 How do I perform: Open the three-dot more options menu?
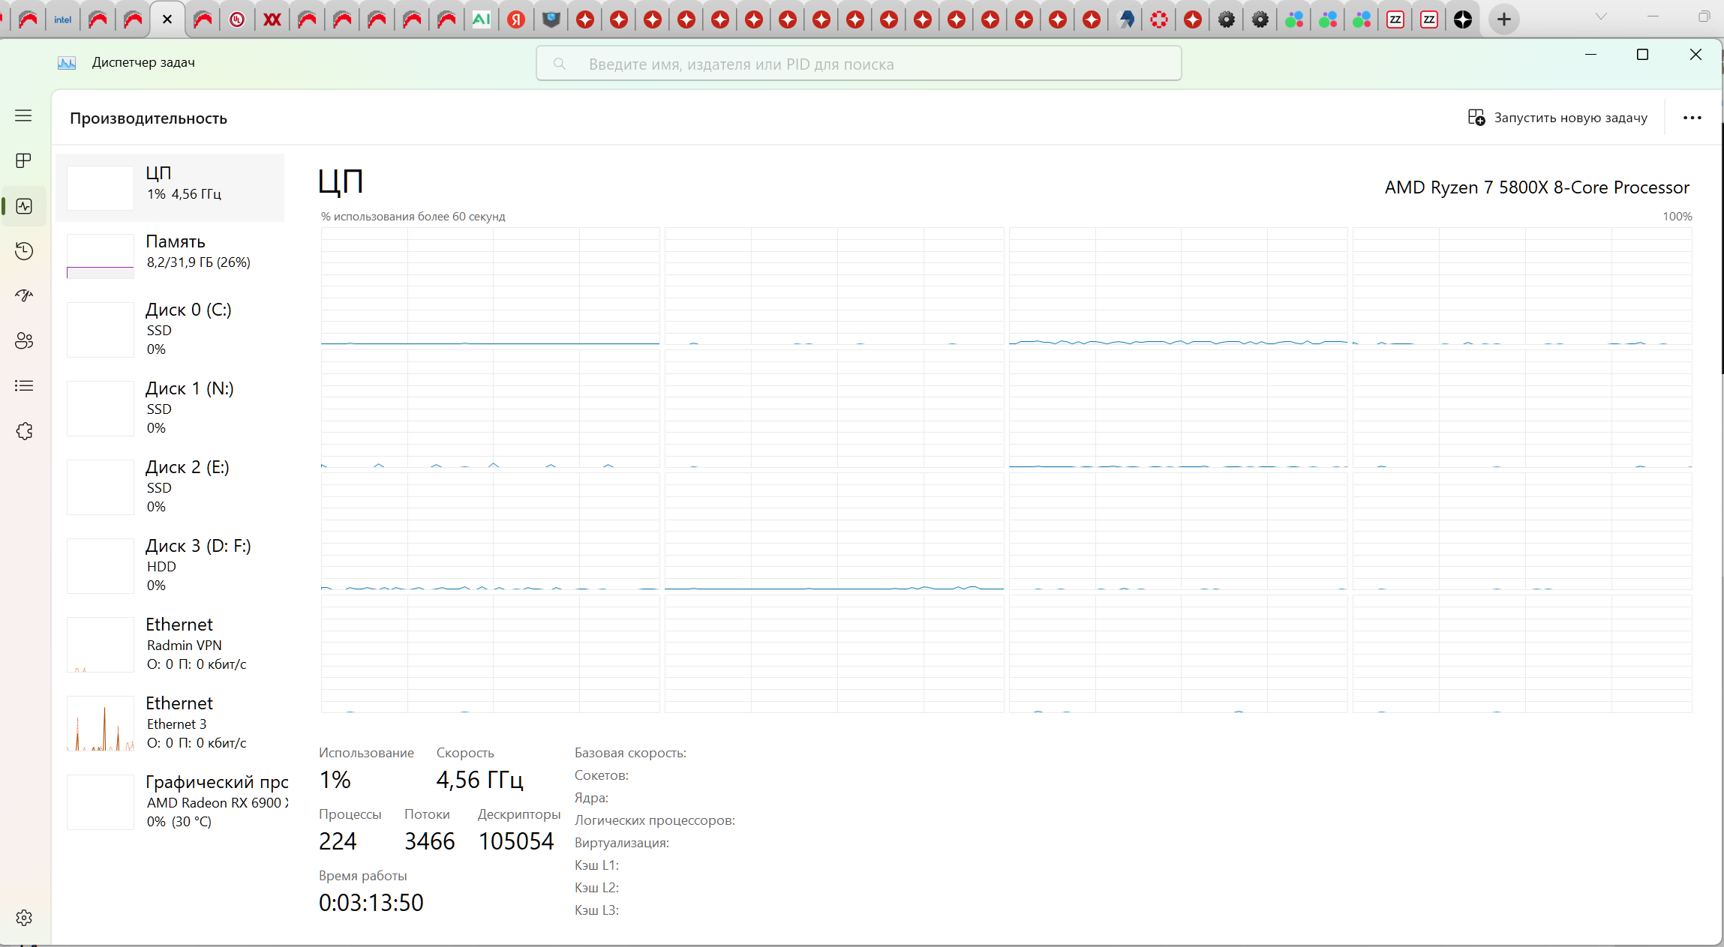(1692, 118)
